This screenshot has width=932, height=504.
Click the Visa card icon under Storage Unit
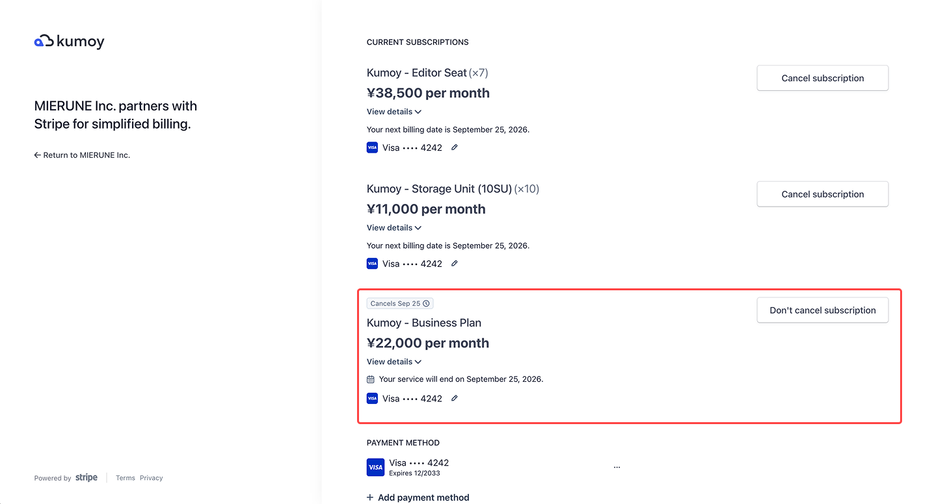(x=372, y=264)
